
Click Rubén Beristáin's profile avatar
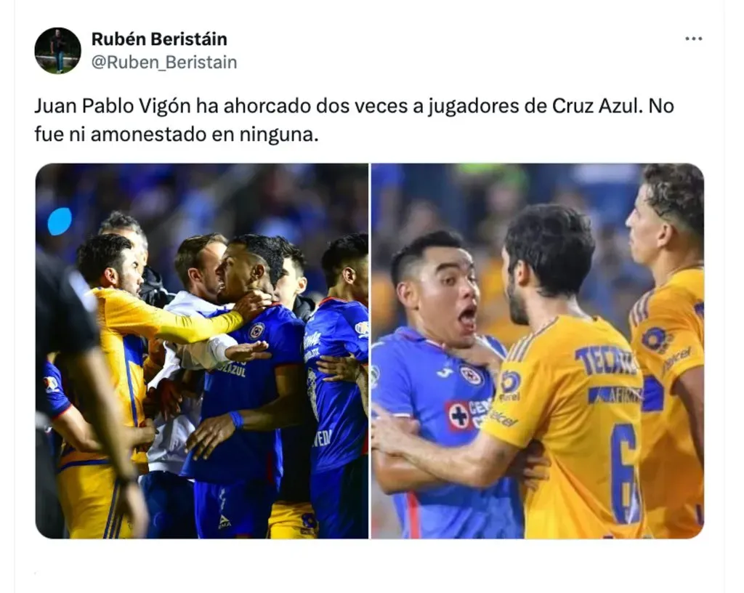point(58,51)
